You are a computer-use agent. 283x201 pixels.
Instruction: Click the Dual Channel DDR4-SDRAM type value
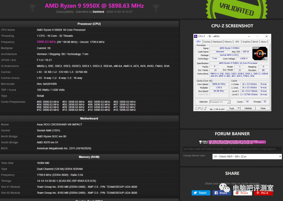tap(60, 169)
